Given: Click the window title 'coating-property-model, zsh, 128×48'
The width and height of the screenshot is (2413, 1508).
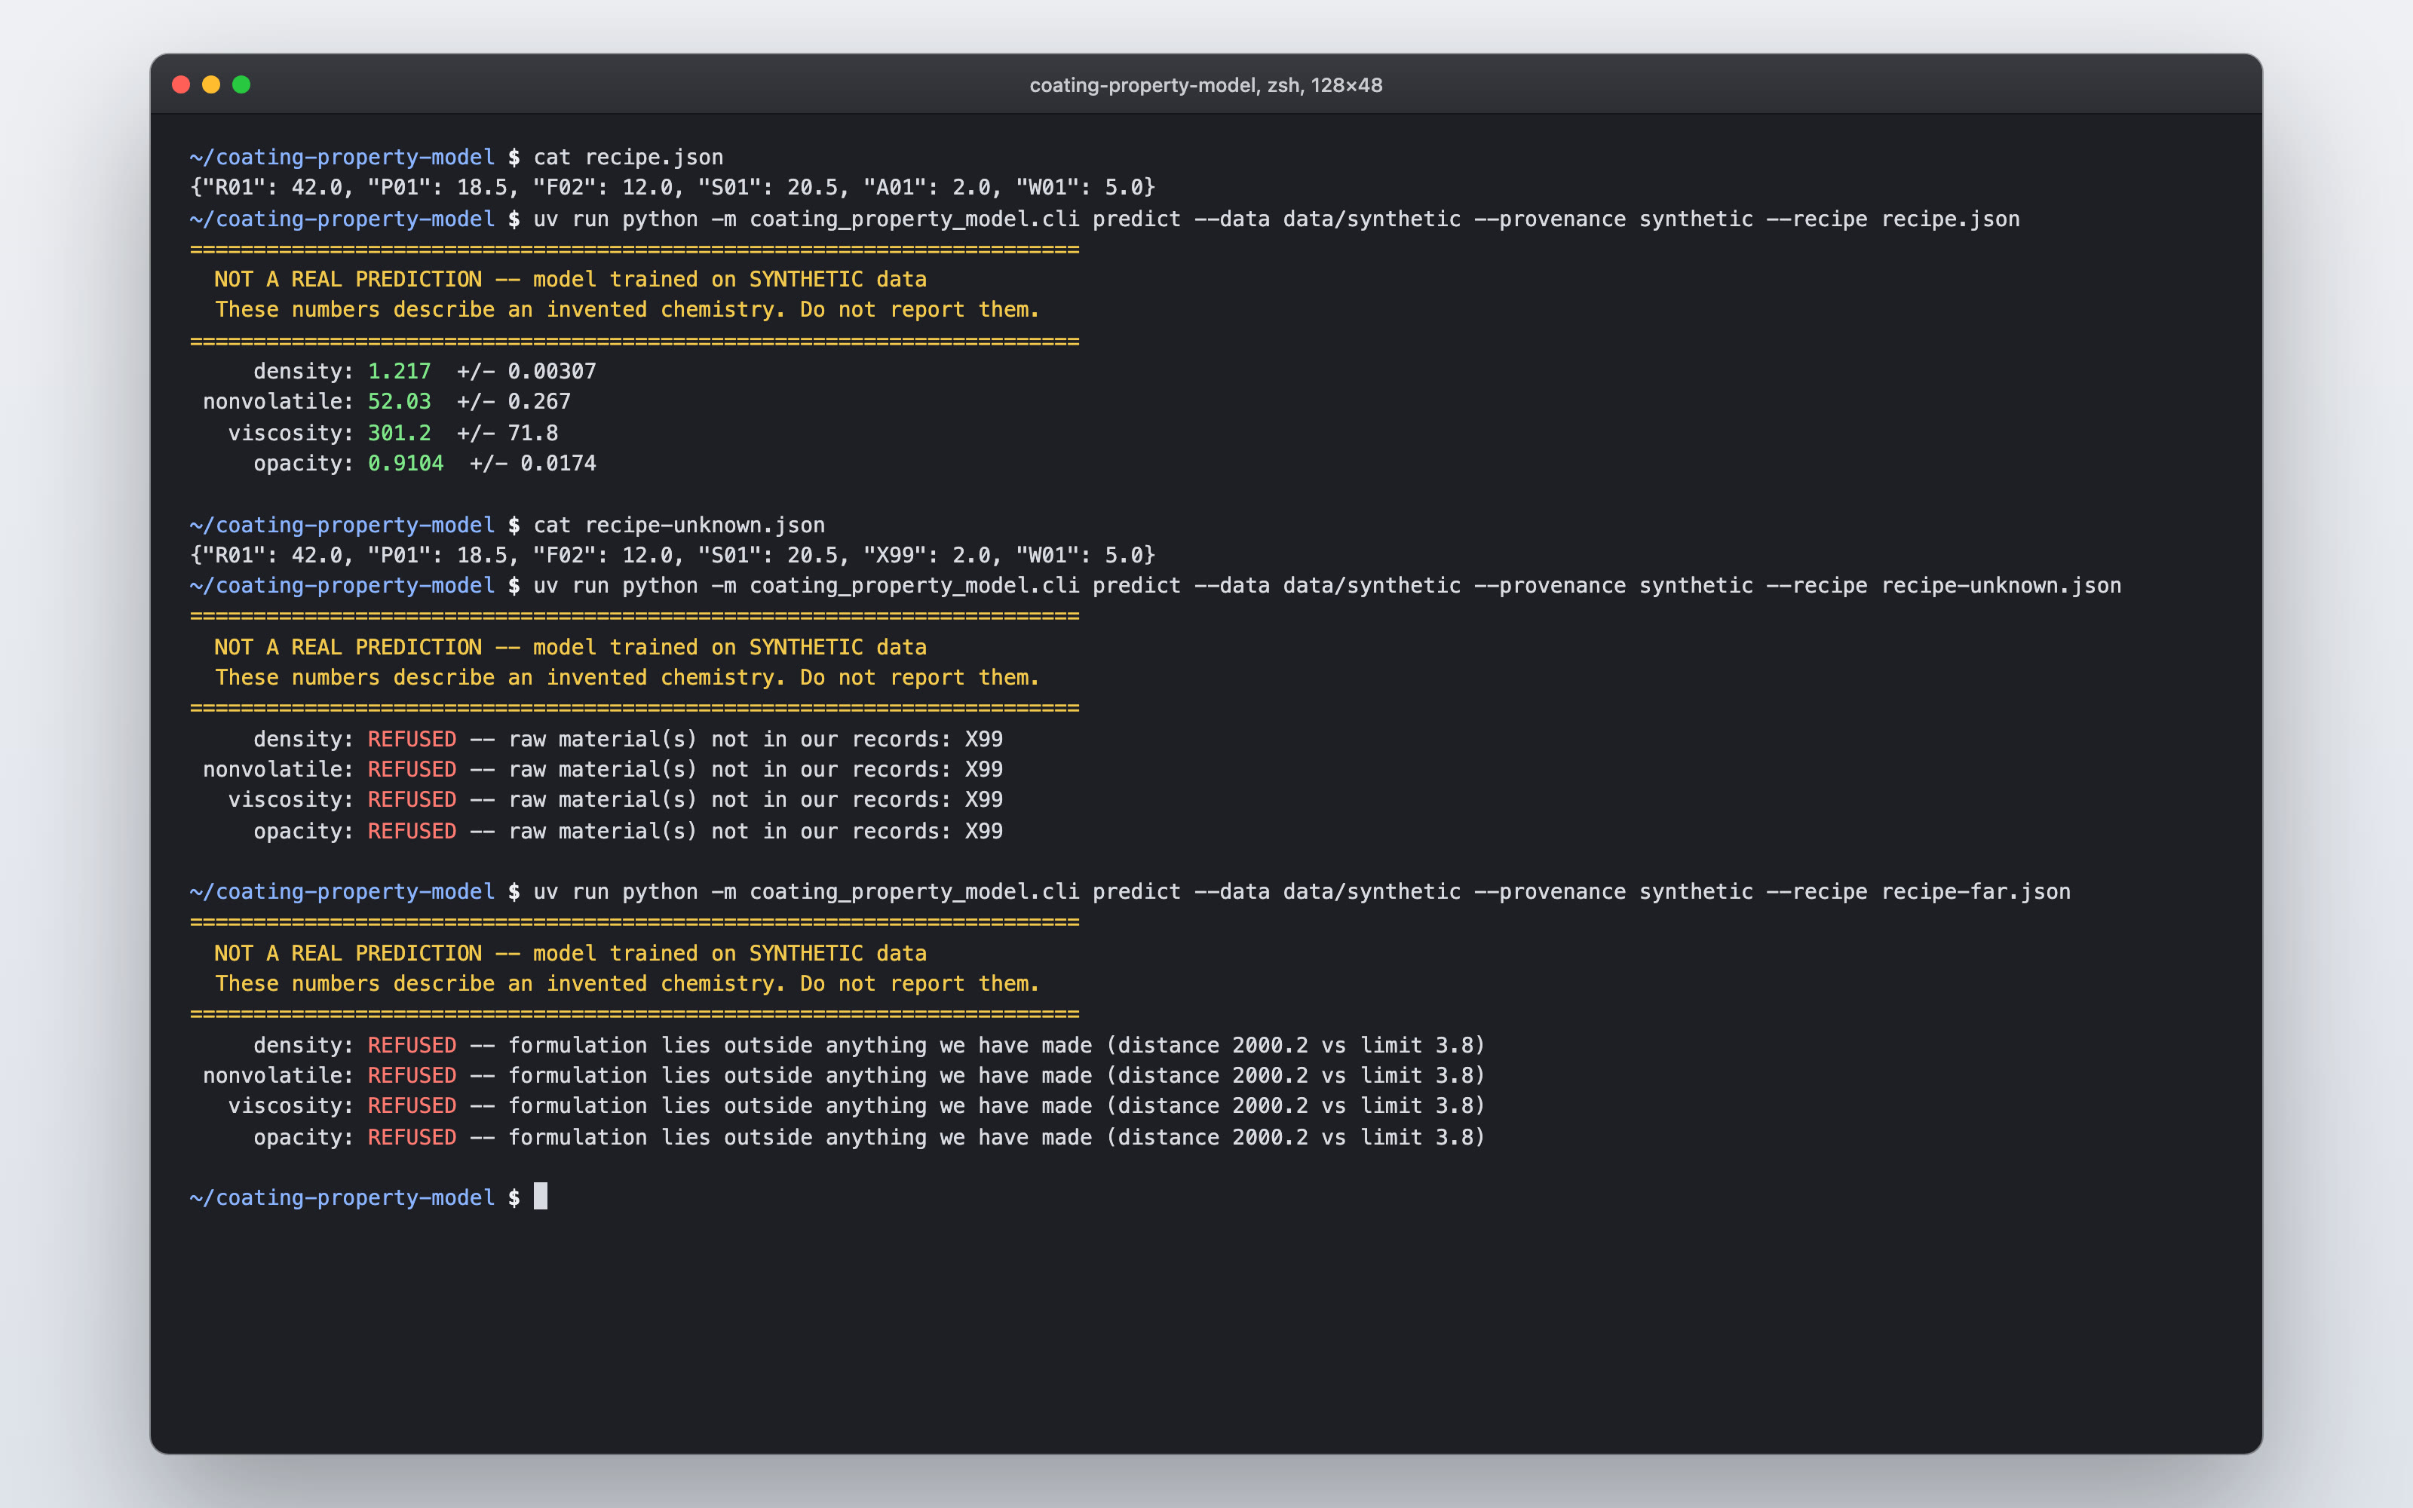Looking at the screenshot, I should coord(1206,86).
